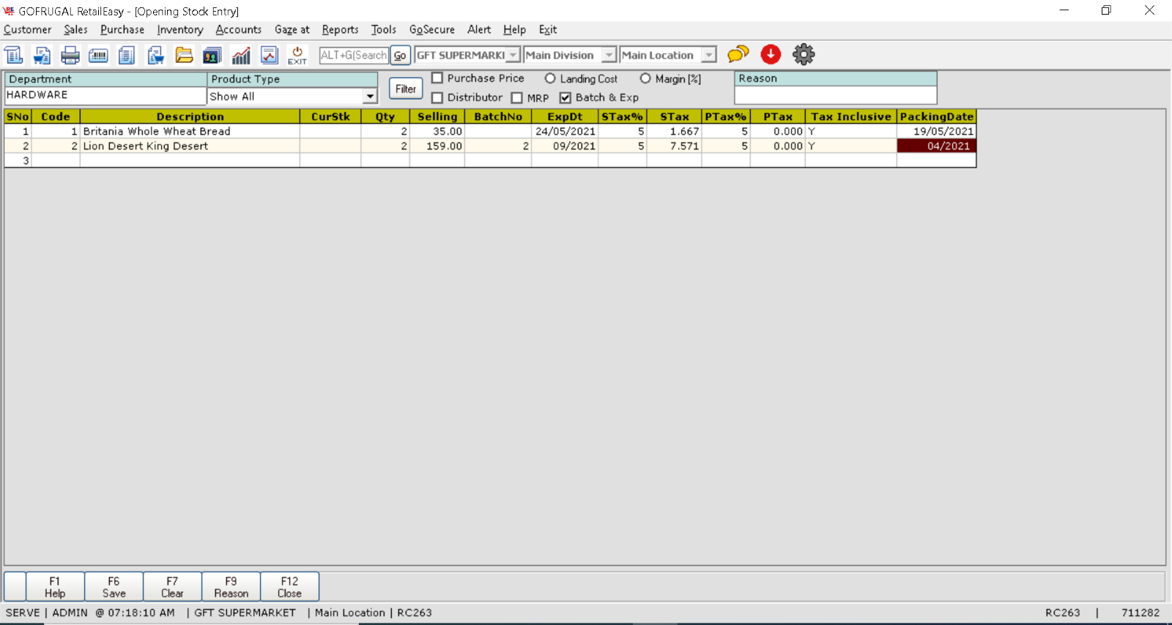Select the Landing Cost radio button

(550, 78)
